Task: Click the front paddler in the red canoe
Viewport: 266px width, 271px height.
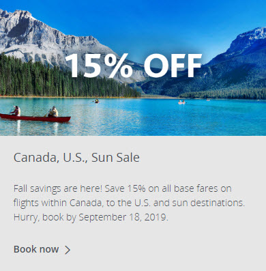Action: 53,112
